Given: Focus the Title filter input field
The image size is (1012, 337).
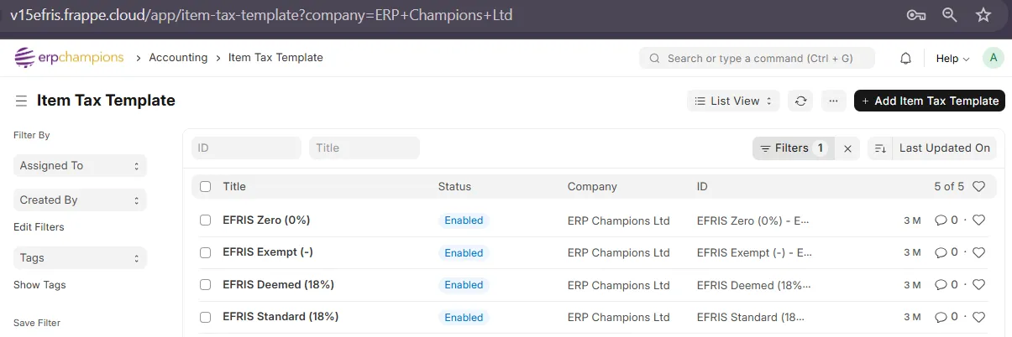Looking at the screenshot, I should 364,148.
